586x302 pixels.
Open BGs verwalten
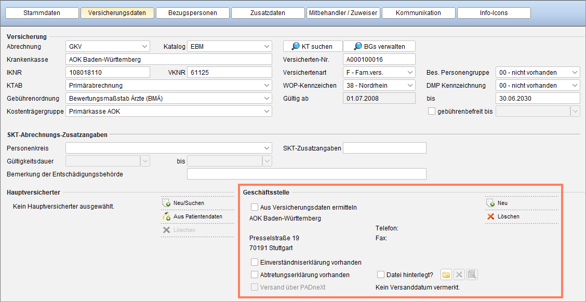(x=379, y=46)
